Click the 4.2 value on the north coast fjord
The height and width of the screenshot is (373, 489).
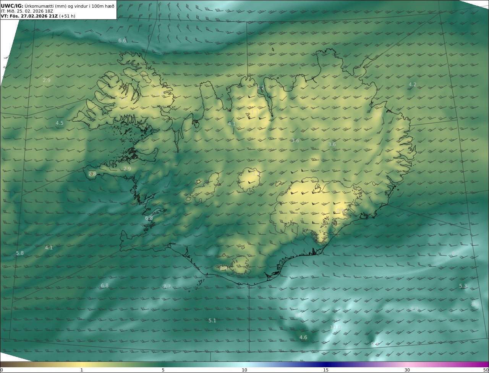coord(261,88)
